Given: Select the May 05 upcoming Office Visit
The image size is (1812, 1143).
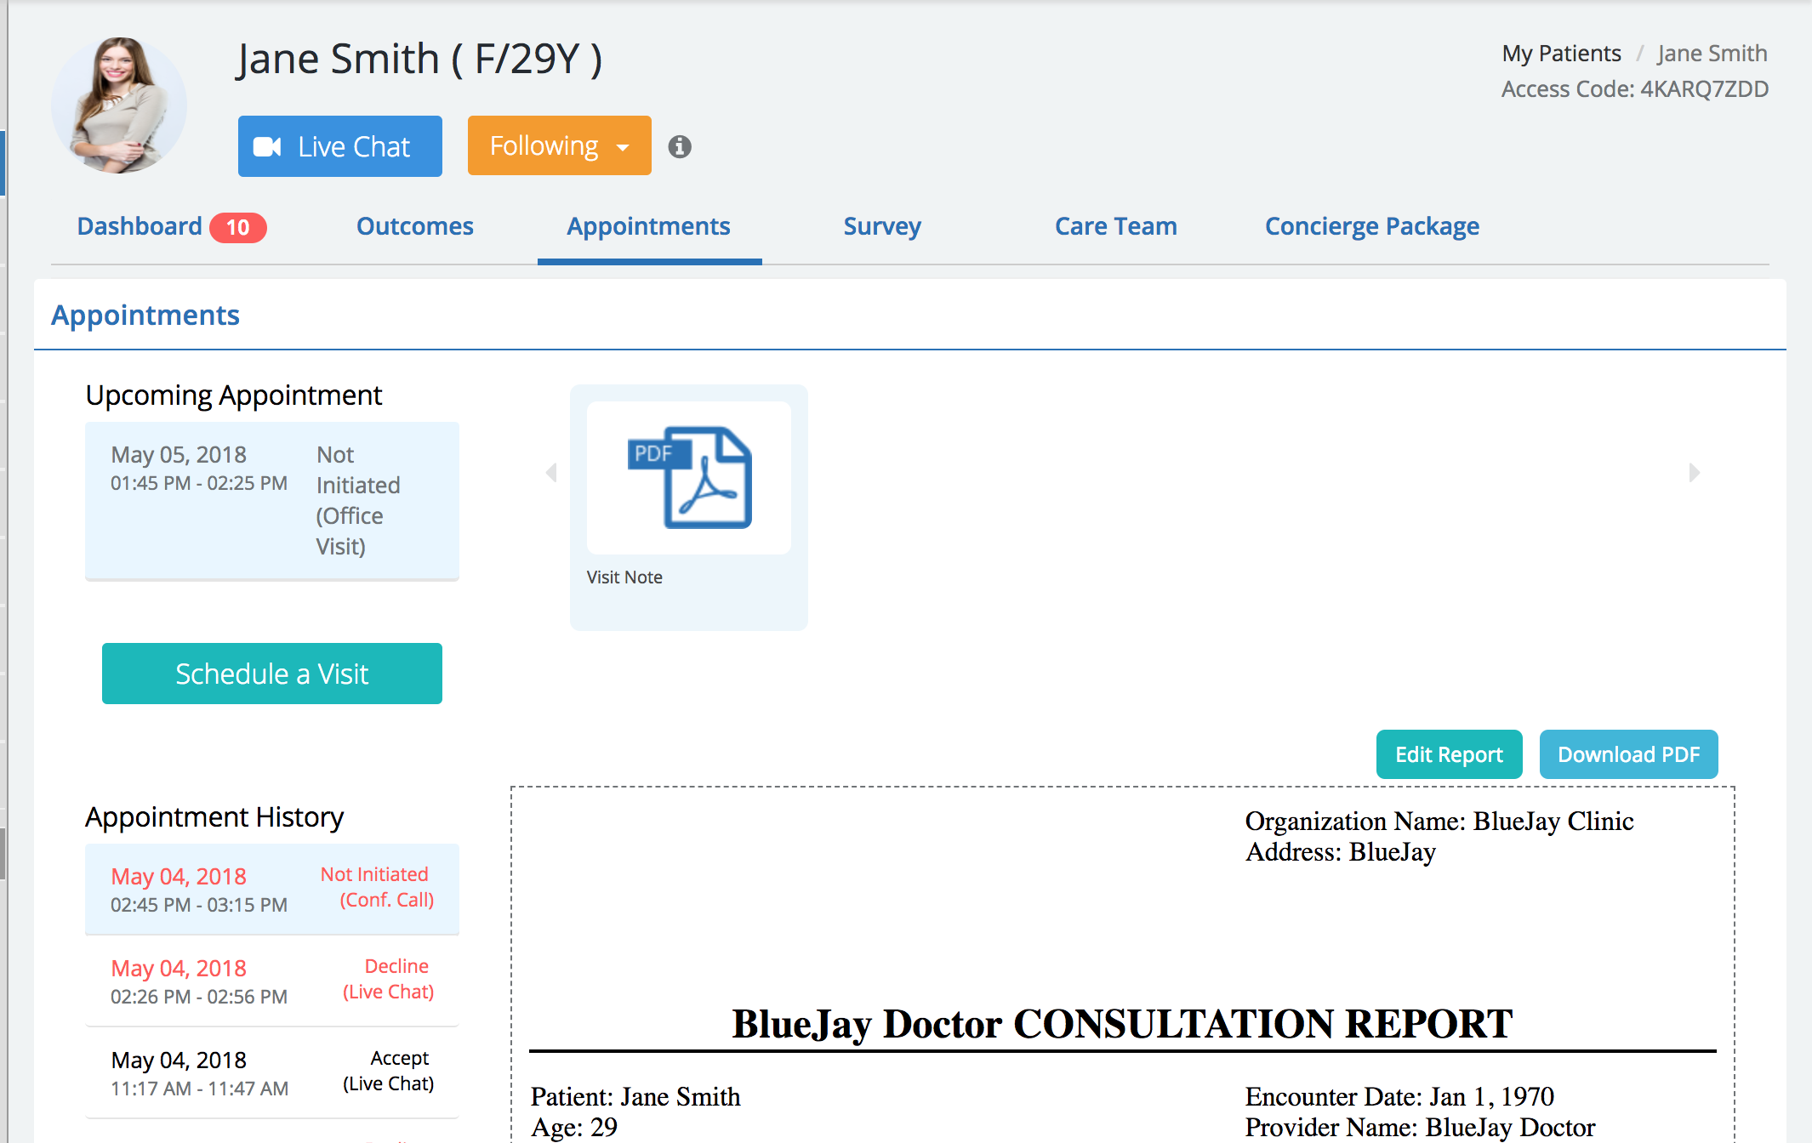Looking at the screenshot, I should point(272,500).
